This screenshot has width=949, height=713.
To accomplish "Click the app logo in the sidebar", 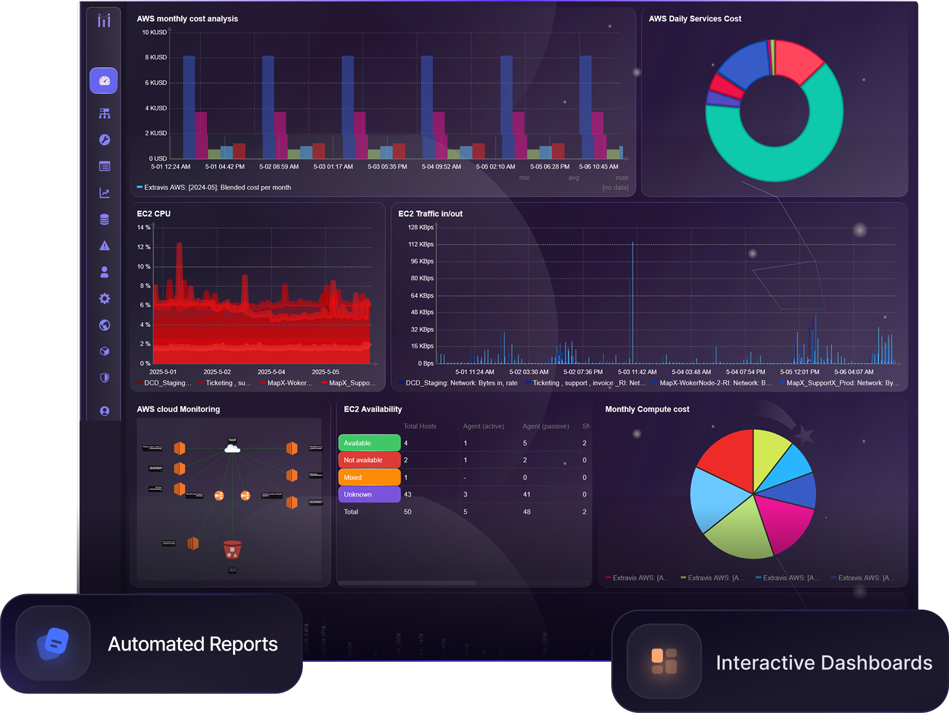I will [104, 20].
